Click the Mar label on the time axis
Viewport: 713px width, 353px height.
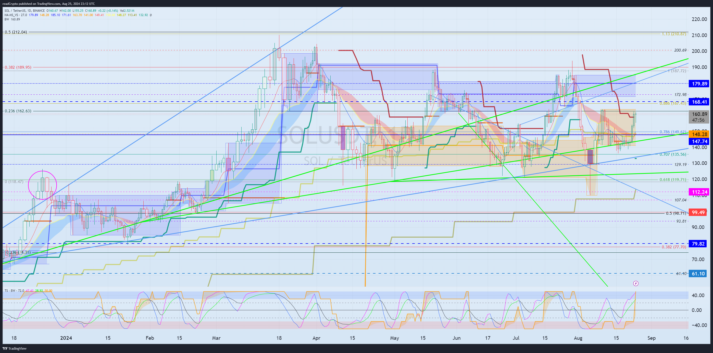tap(216, 338)
